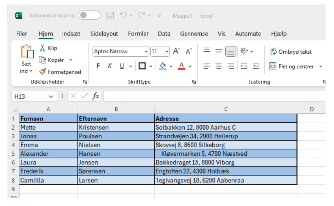Apply red font color
The height and width of the screenshot is (206, 334).
click(181, 66)
